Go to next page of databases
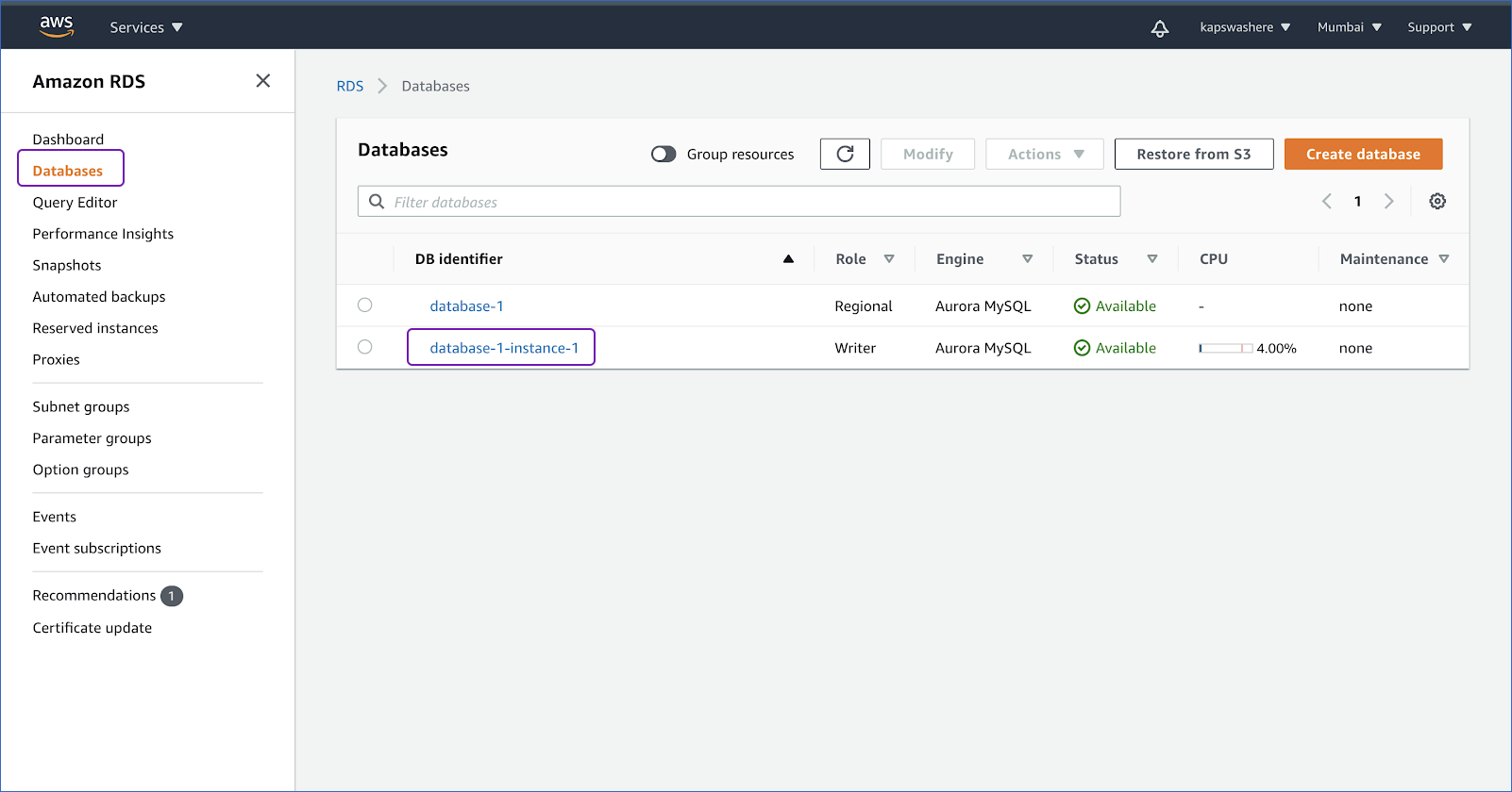Viewport: 1512px width, 792px height. (x=1388, y=201)
